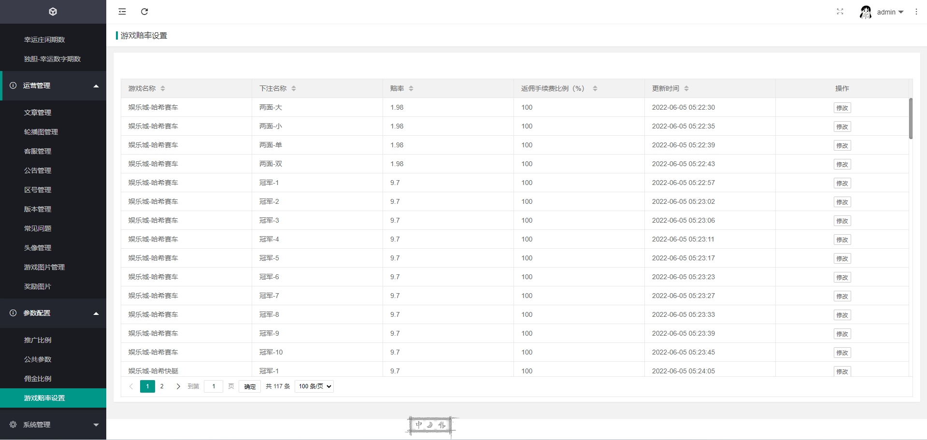Click the refresh icon in top bar
Viewport: 927px width, 440px height.
[144, 12]
